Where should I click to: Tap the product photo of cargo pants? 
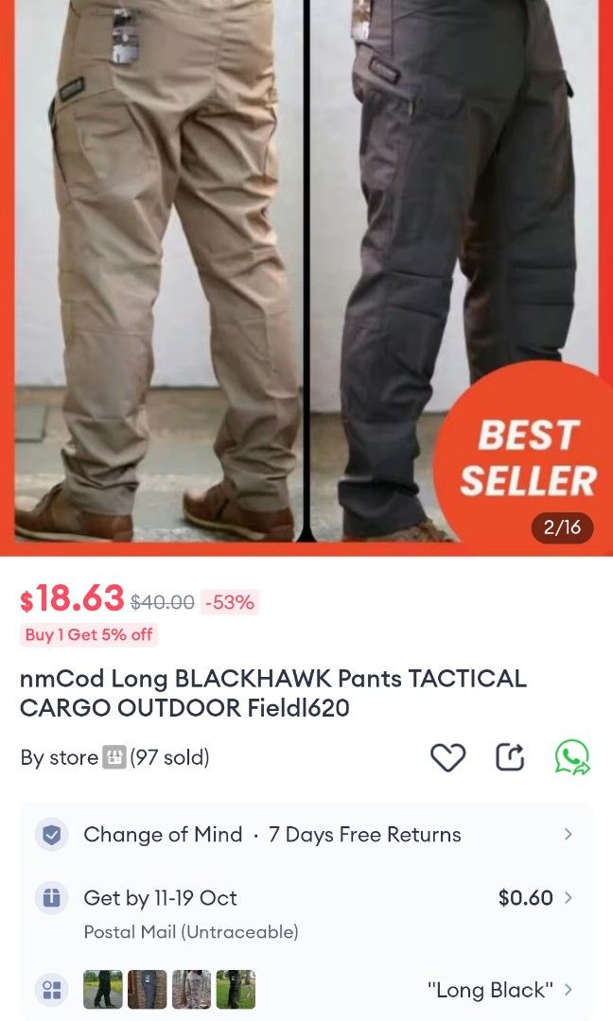(306, 273)
